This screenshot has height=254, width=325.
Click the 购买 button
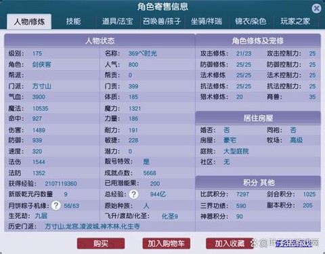tap(101, 243)
